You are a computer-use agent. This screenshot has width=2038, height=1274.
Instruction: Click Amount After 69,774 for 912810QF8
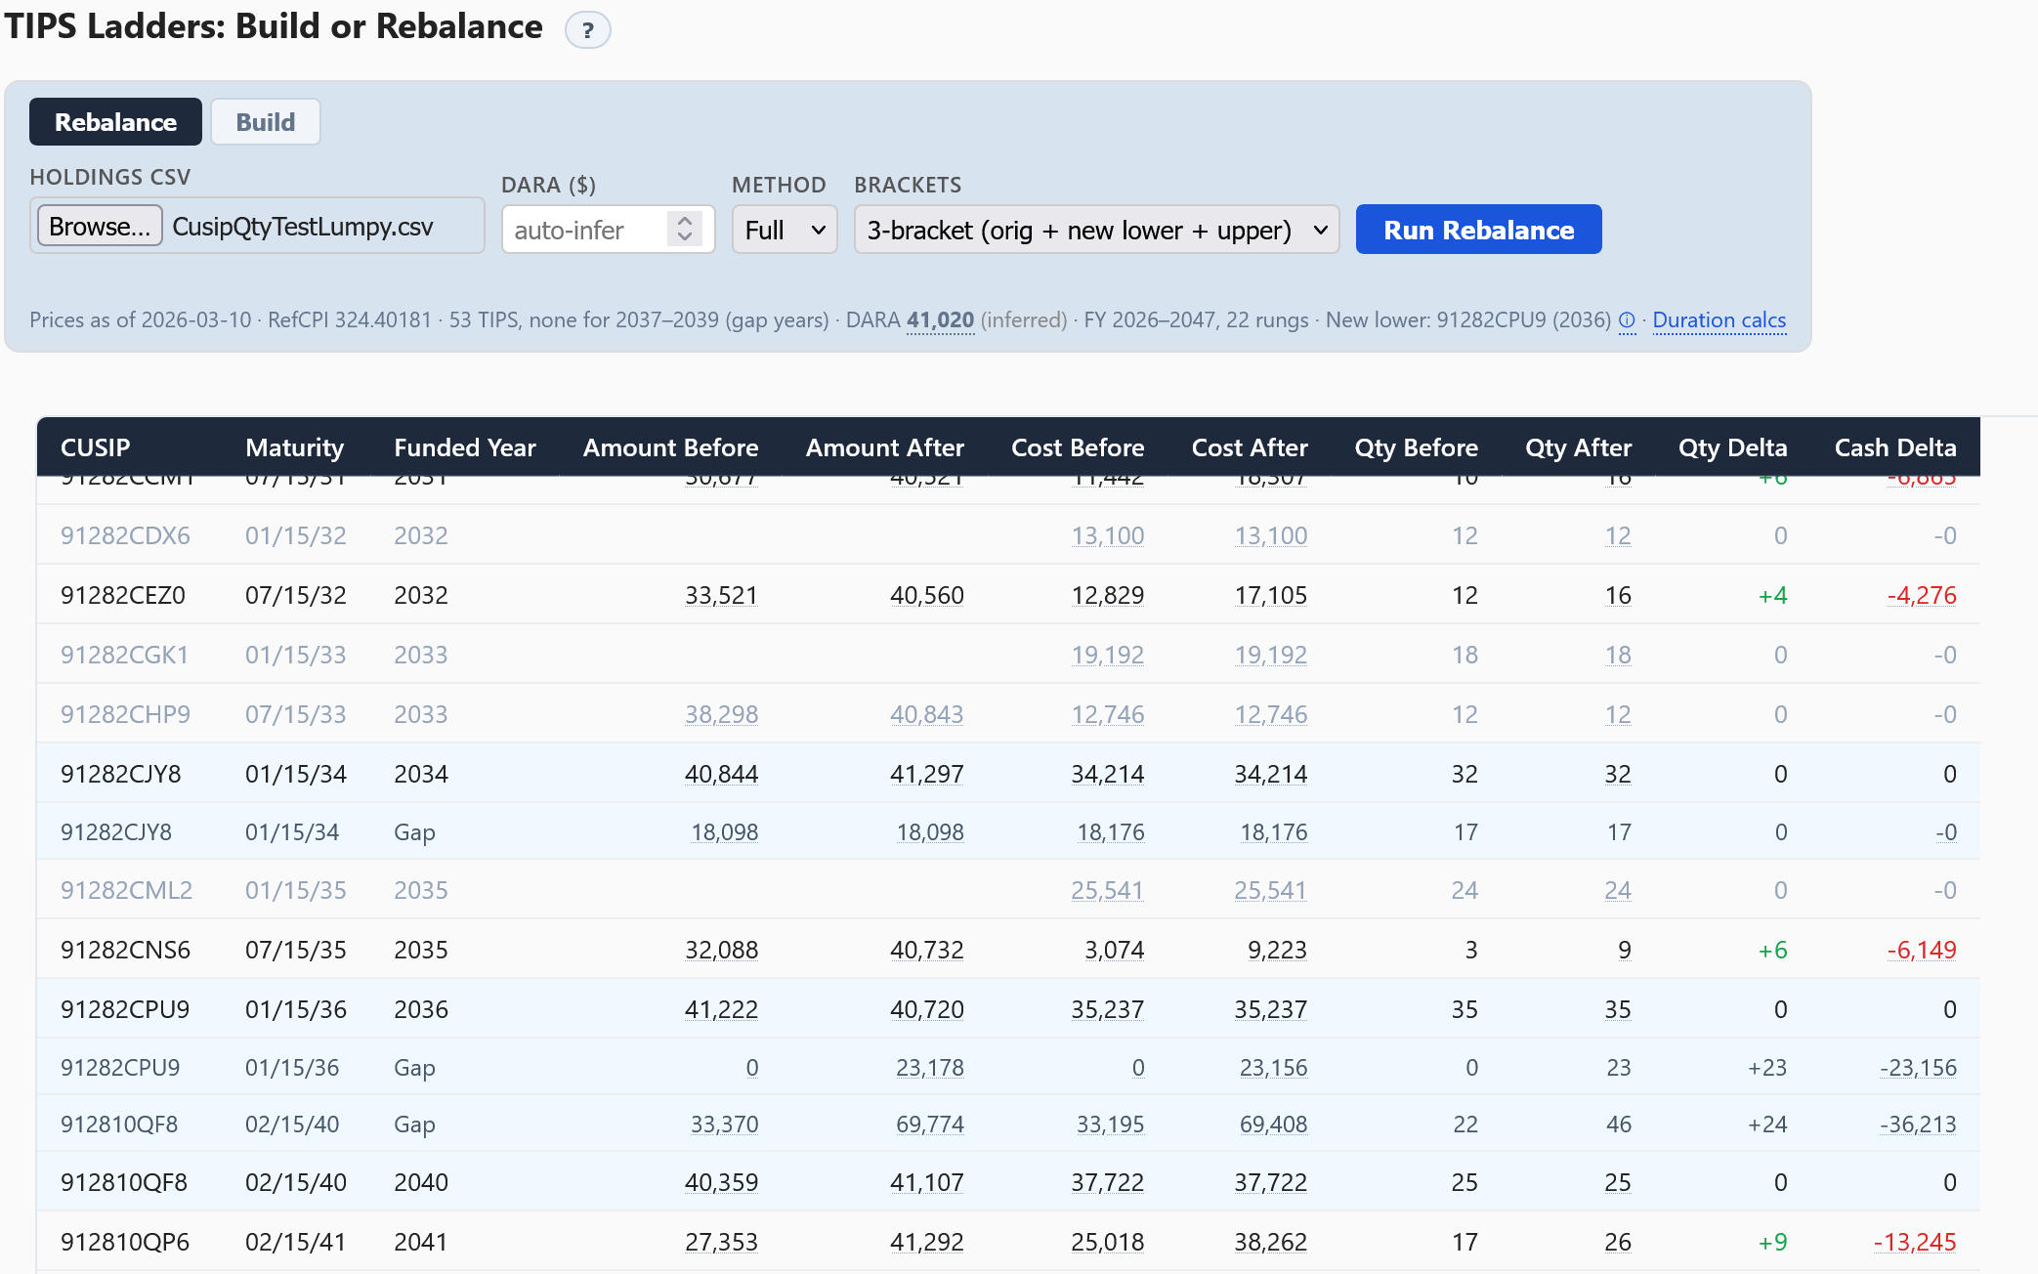tap(929, 1125)
